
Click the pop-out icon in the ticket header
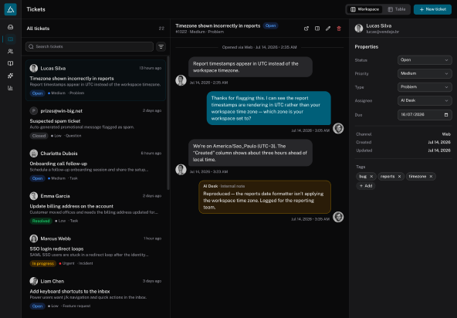[x=306, y=29]
